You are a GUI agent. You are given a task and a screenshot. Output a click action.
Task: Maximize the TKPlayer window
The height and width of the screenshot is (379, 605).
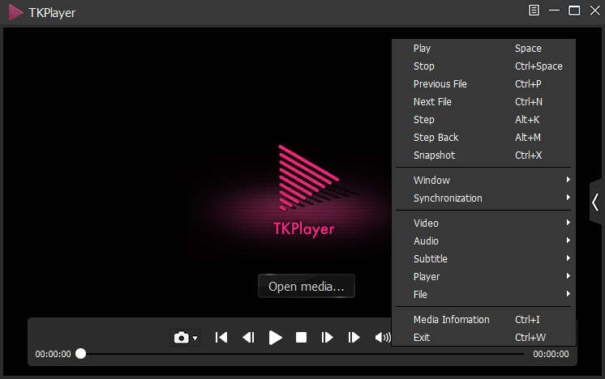pyautogui.click(x=574, y=11)
